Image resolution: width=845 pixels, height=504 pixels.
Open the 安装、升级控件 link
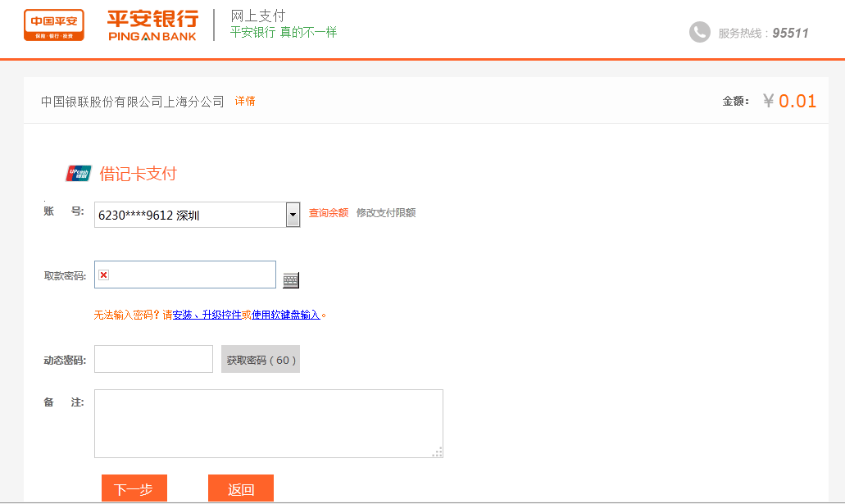coord(207,315)
